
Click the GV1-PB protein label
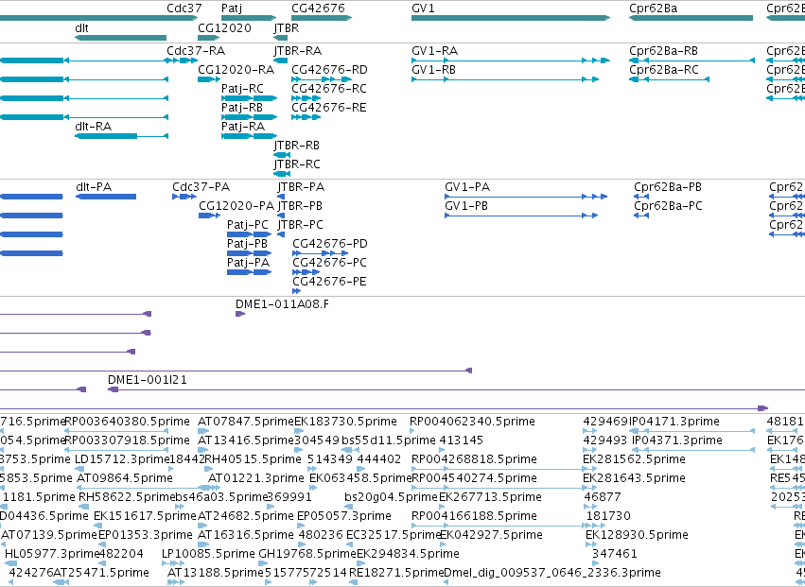tap(466, 206)
